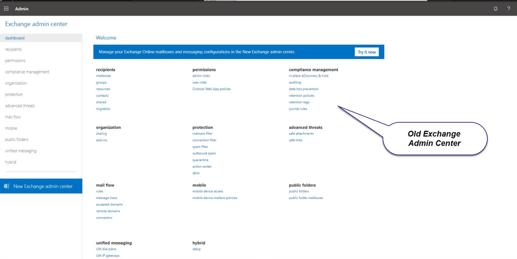Viewport: 517px width, 259px height.
Task: Select public folders in the sidebar
Action: pos(17,140)
